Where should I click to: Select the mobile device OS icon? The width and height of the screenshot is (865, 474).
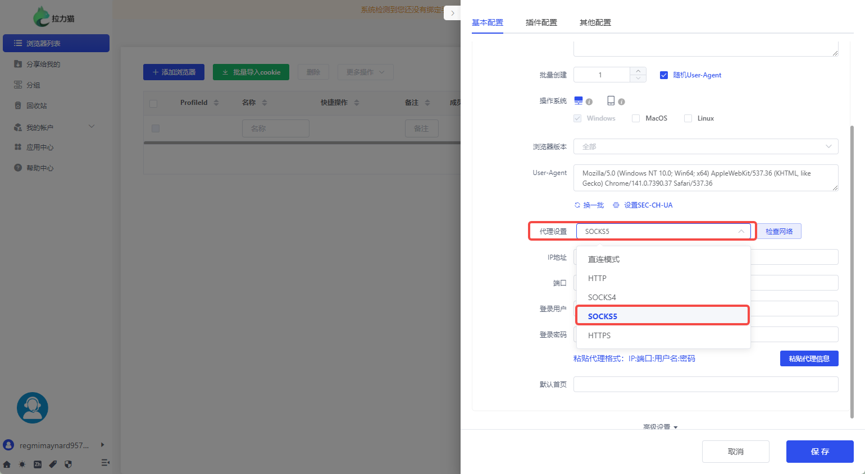click(x=611, y=100)
